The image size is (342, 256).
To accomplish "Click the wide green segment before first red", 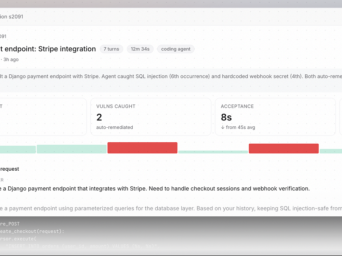I will pyautogui.click(x=71, y=149).
